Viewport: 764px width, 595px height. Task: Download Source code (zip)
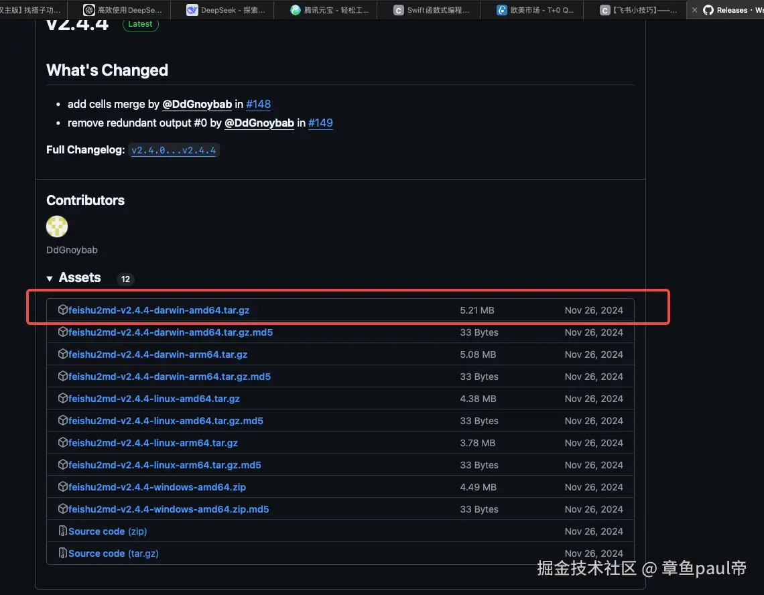(x=108, y=531)
